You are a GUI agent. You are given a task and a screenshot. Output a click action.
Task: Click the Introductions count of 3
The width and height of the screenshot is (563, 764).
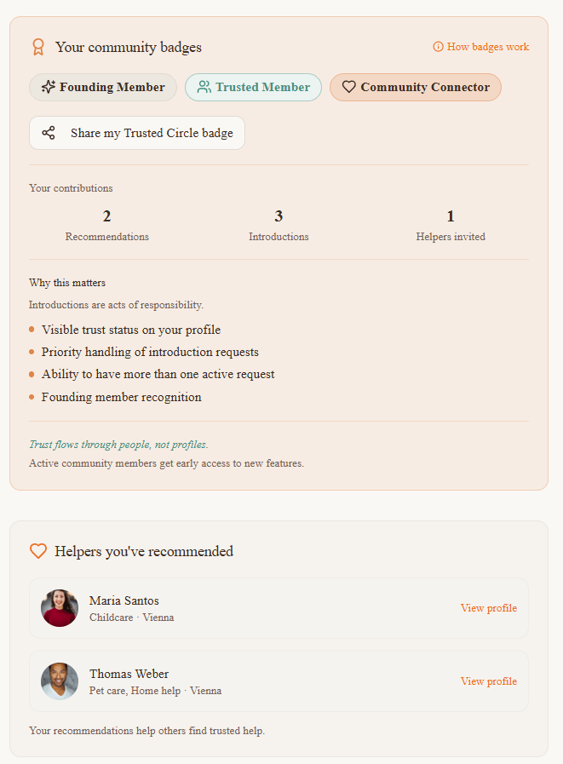coord(279,216)
